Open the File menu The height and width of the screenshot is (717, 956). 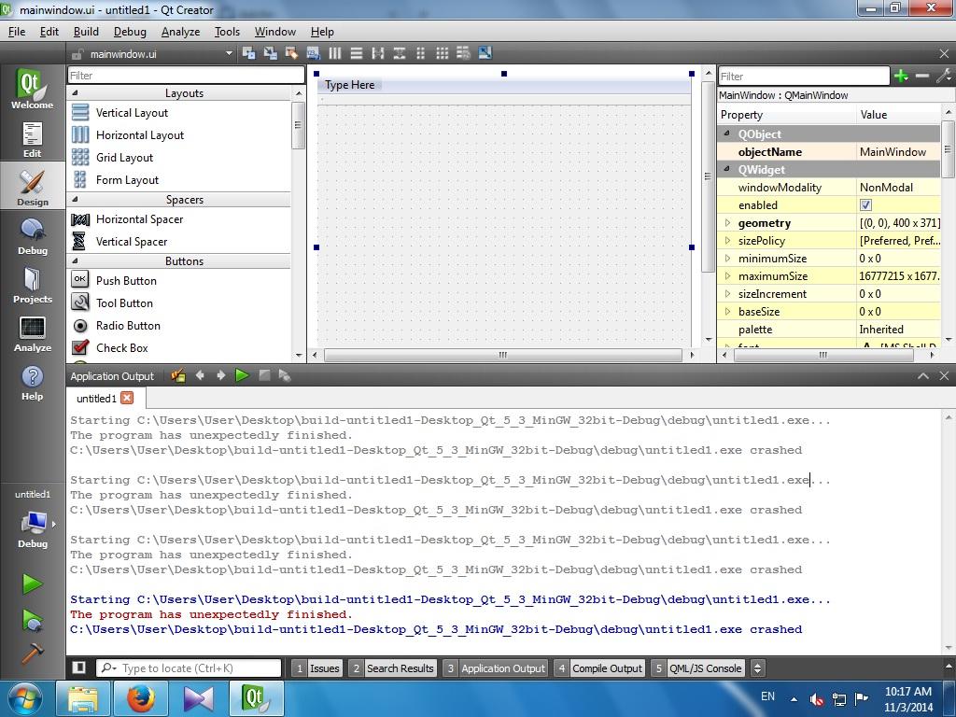coord(17,32)
